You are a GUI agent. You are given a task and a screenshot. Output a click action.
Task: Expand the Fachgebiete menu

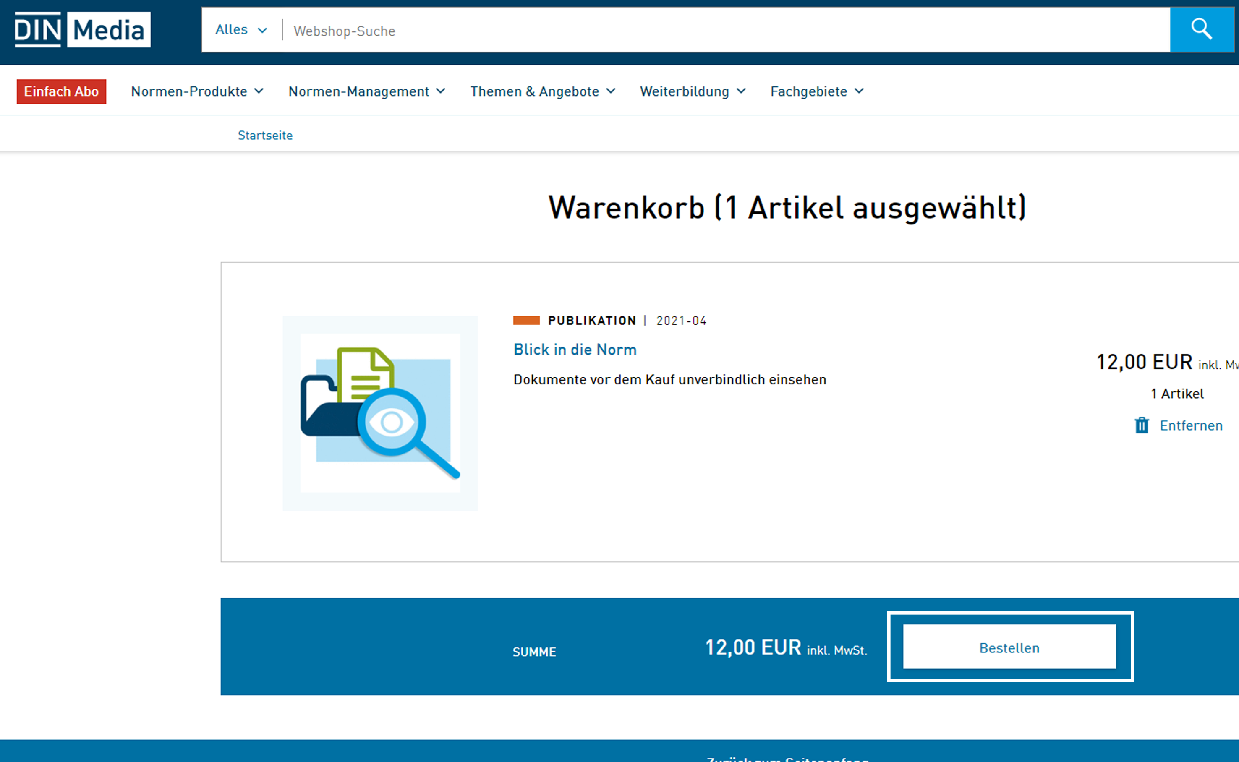pyautogui.click(x=817, y=91)
